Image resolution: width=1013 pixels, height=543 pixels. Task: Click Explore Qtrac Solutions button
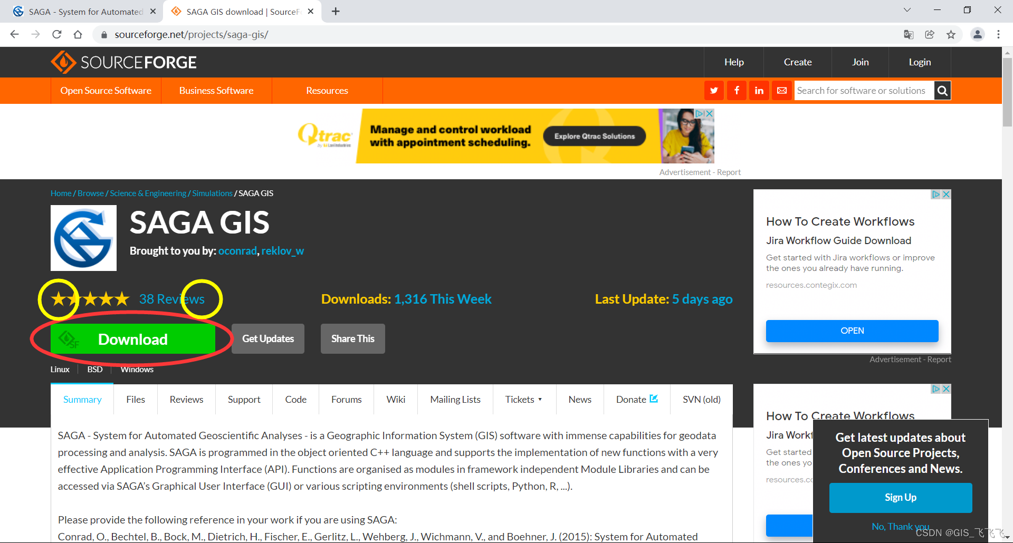(595, 136)
